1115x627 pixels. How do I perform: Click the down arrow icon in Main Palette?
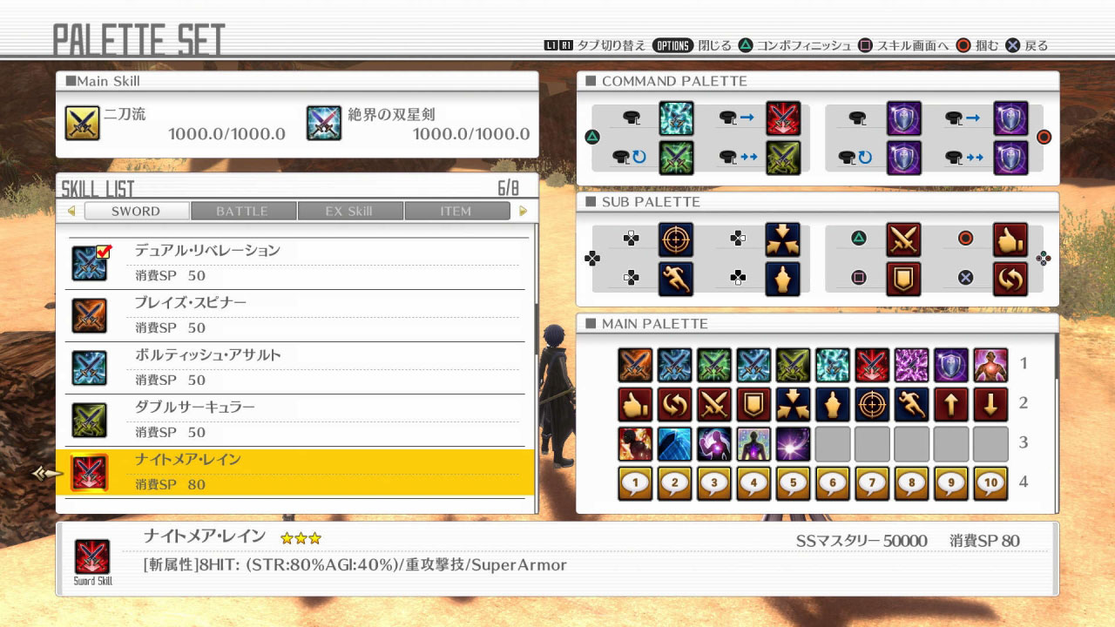pyautogui.click(x=990, y=404)
